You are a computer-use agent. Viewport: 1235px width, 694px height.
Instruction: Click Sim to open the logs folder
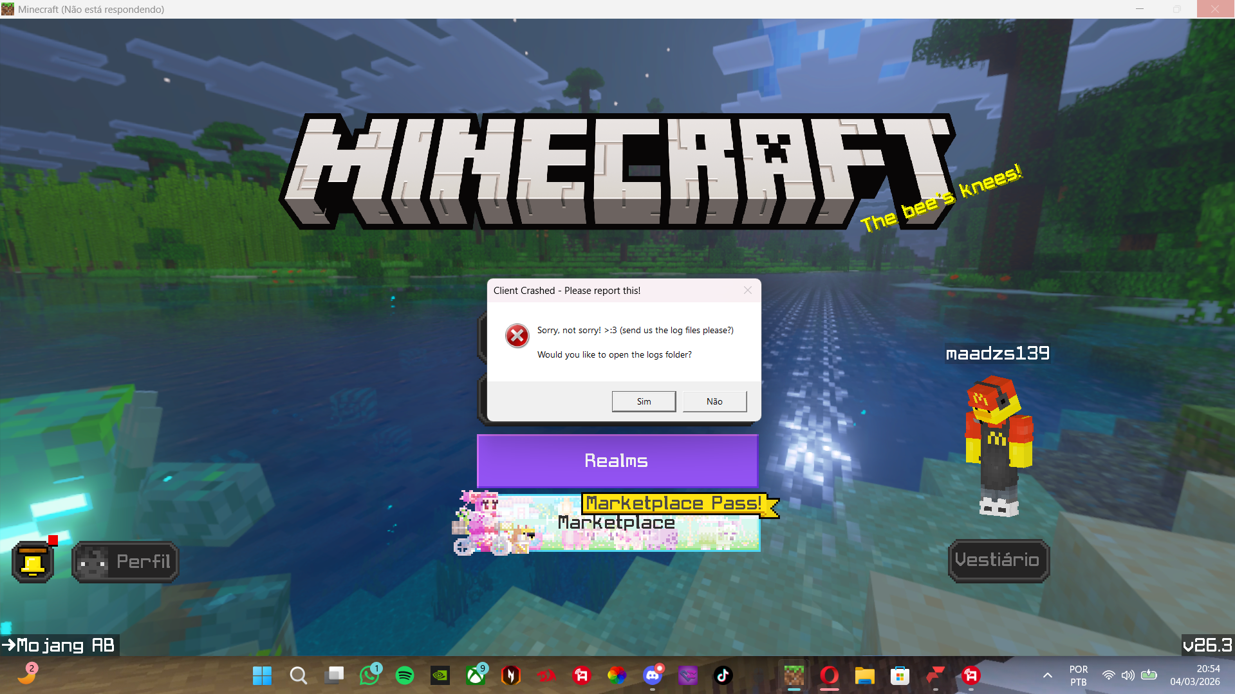[644, 401]
